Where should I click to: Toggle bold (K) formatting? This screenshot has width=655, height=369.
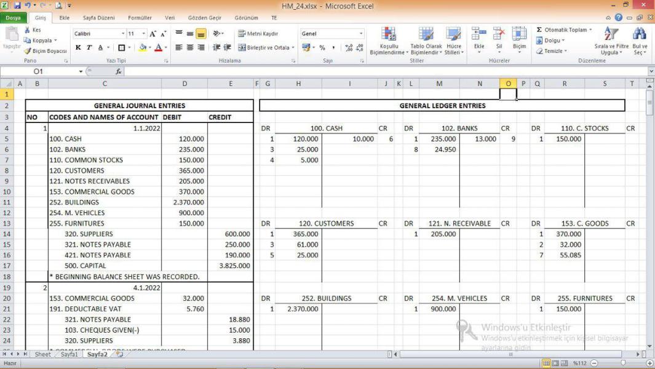coord(78,47)
